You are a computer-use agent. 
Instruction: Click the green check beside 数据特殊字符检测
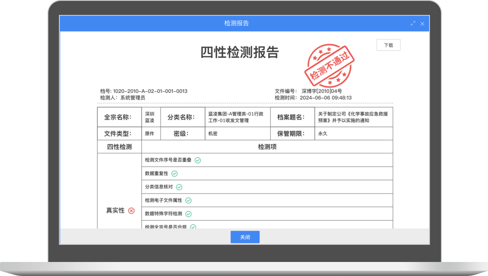coord(188,214)
